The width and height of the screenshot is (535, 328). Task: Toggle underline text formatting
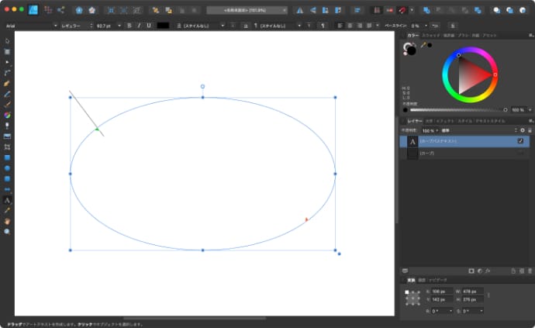click(x=148, y=26)
